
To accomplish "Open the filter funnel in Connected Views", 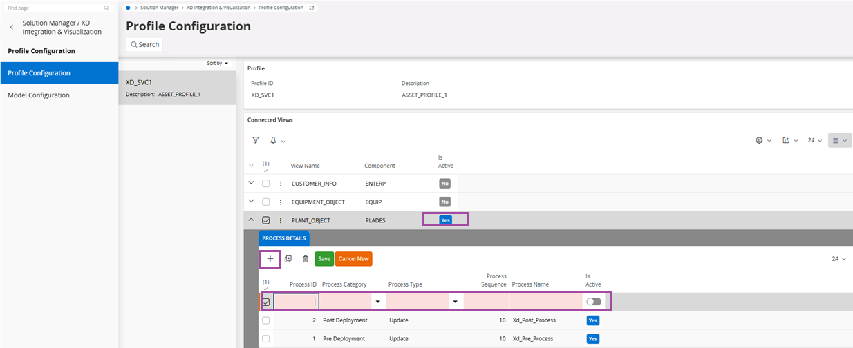I will click(256, 140).
